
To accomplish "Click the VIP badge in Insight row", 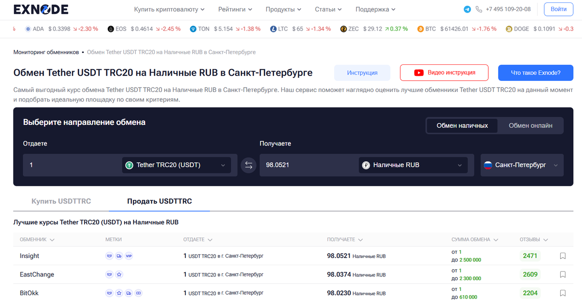I will (x=129, y=256).
